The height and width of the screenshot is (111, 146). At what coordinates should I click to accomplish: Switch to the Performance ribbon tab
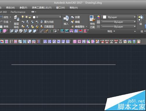tap(18, 12)
